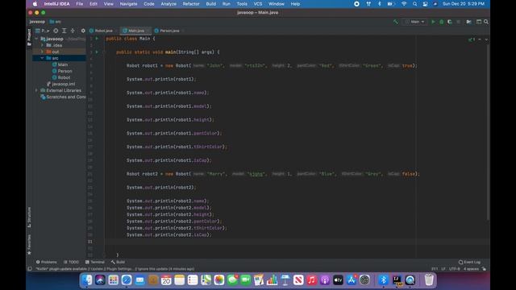
Task: Toggle the Structure tool window stripe button
Action: click(x=29, y=217)
